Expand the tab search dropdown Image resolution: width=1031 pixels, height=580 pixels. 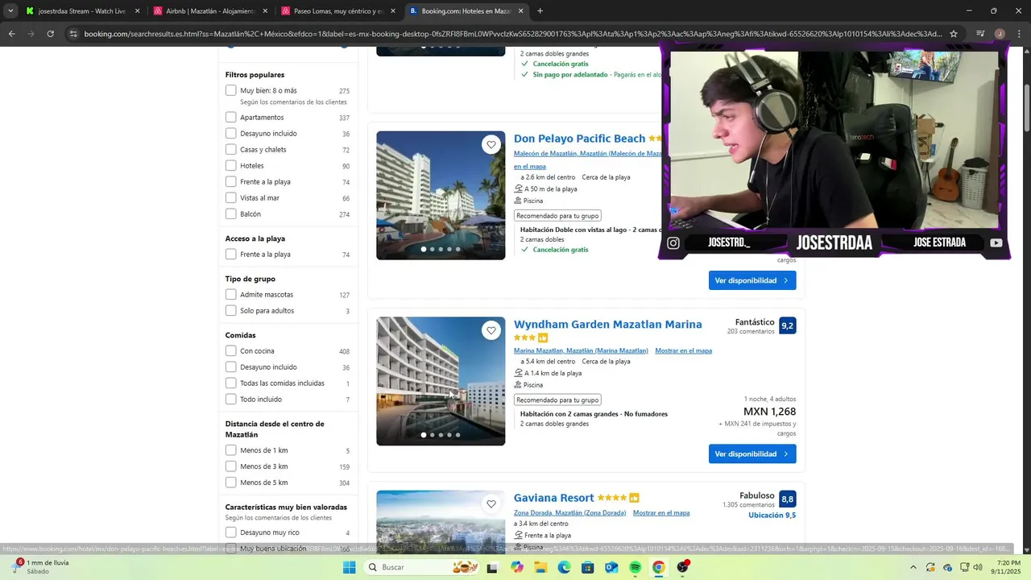tap(10, 11)
